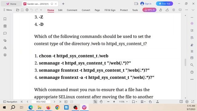The width and height of the screenshot is (197, 111).
Task: Open Firefox from the taskbar
Action: tap(48, 108)
